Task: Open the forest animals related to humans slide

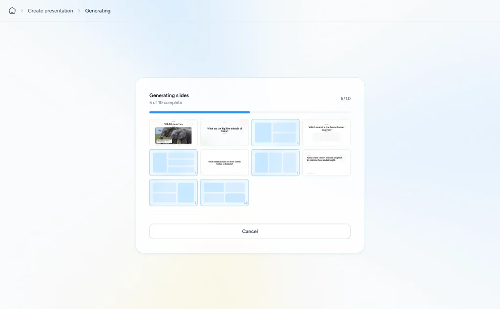Action: click(225, 162)
